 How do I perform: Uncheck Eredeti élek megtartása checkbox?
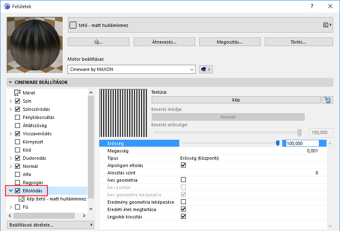coord(183,209)
